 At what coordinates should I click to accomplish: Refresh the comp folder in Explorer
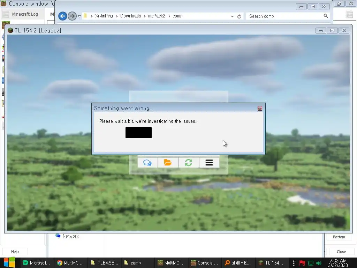coord(239,16)
